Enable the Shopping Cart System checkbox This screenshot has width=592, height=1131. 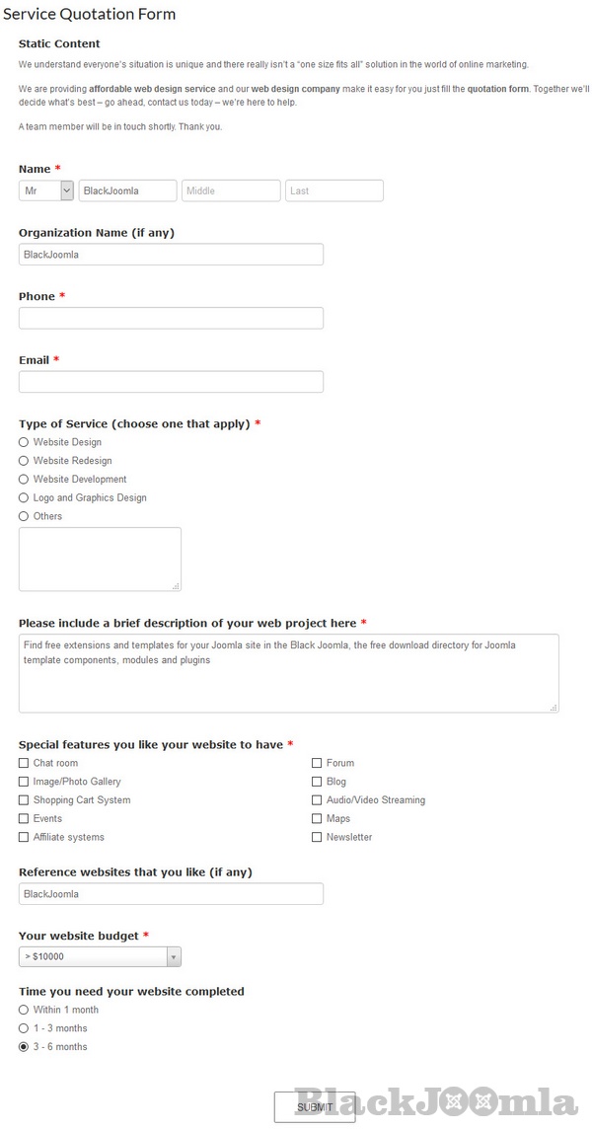[x=24, y=800]
